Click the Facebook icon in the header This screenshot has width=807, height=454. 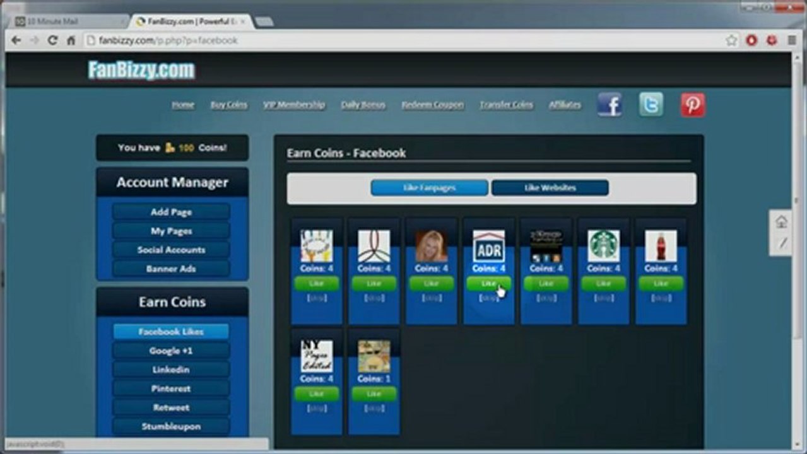(x=610, y=105)
